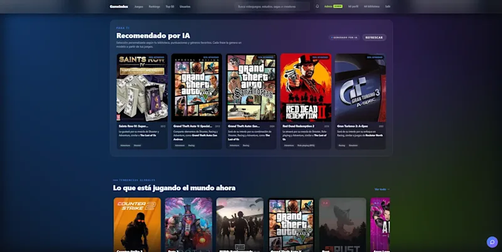The width and height of the screenshot is (502, 252).
Task: Open the Saints Row IV cover thumbnail
Action: [142, 87]
